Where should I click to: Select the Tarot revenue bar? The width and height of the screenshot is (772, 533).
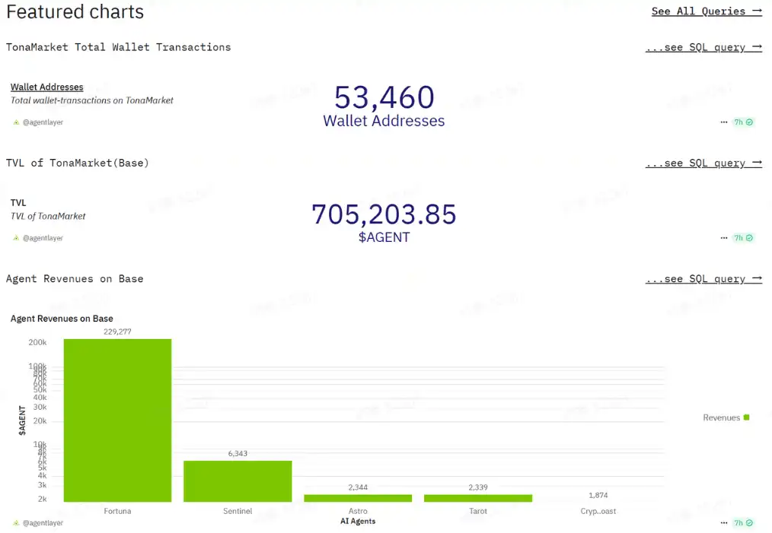click(478, 498)
